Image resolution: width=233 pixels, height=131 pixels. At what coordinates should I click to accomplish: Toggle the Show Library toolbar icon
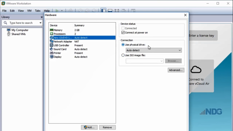pyautogui.click(x=103, y=11)
